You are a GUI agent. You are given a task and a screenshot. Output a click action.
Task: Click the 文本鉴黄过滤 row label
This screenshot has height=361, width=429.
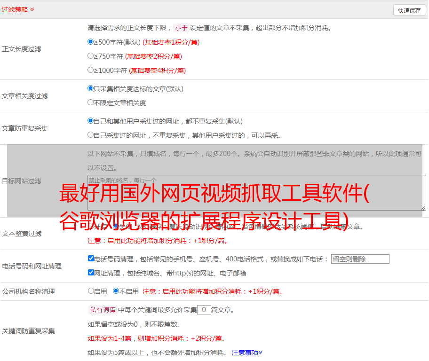[x=22, y=234]
